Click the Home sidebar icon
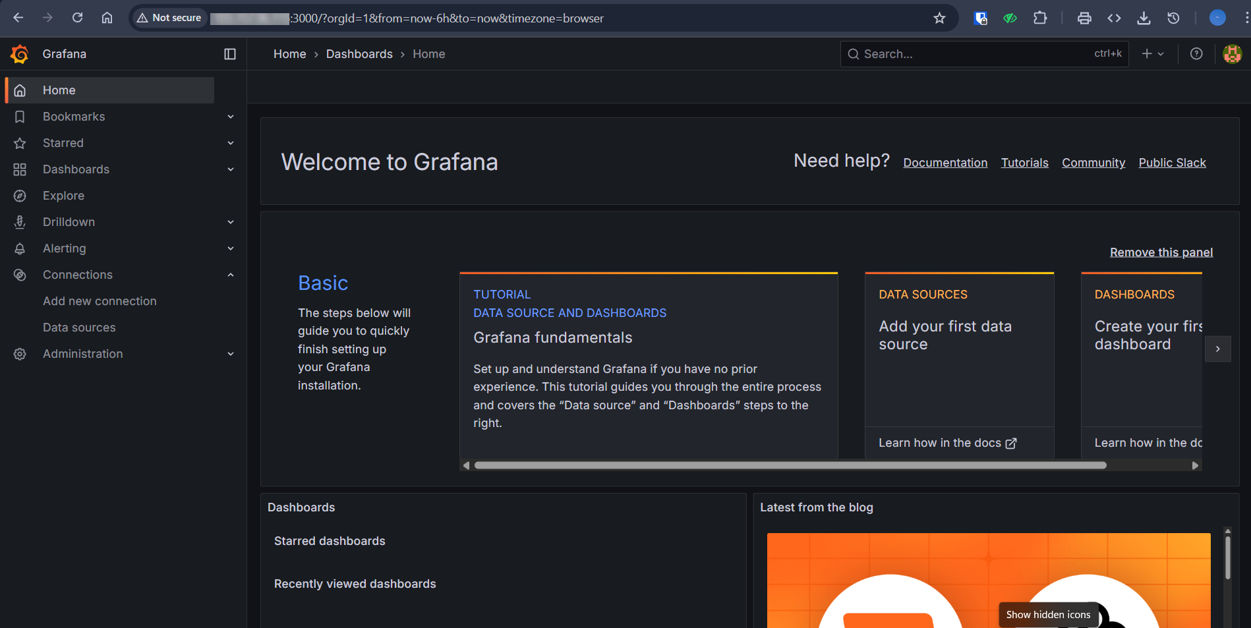This screenshot has width=1251, height=628. pyautogui.click(x=20, y=90)
